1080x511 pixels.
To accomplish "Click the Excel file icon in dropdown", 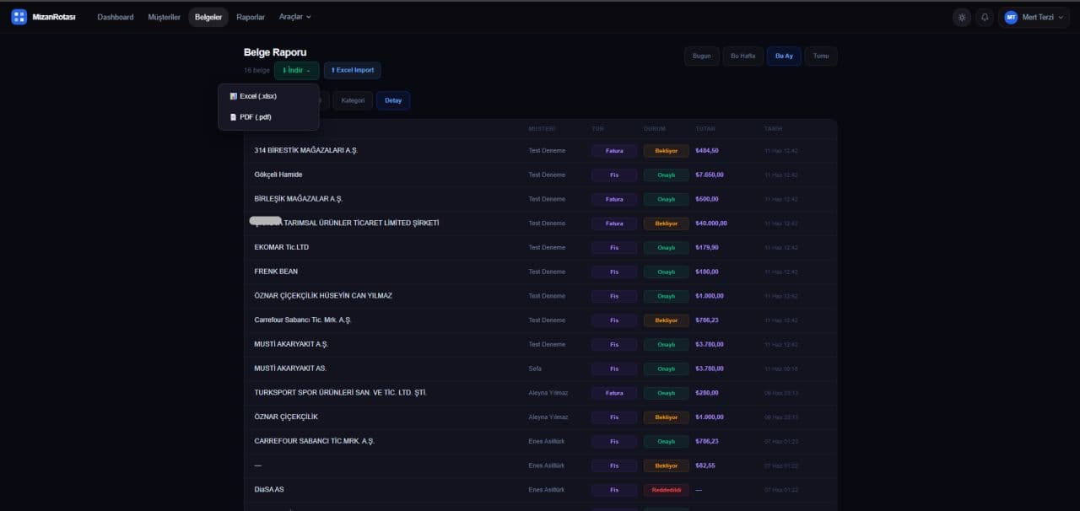I will click(234, 96).
